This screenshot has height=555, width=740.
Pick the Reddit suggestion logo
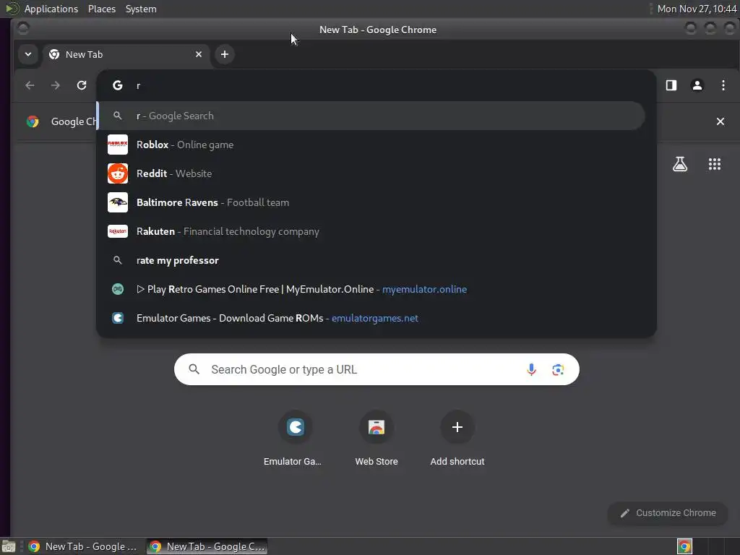coord(118,173)
